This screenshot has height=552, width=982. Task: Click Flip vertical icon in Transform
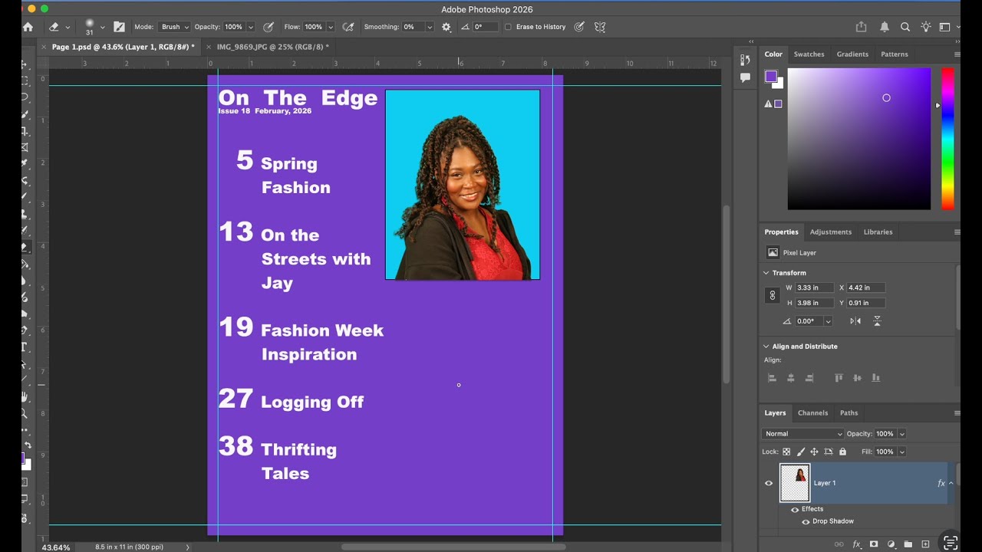pyautogui.click(x=877, y=321)
